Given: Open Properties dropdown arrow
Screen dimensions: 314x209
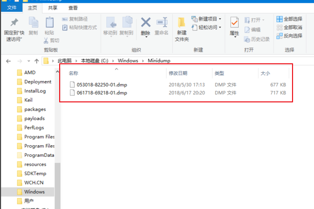Looking at the screenshot, I should [x=234, y=37].
